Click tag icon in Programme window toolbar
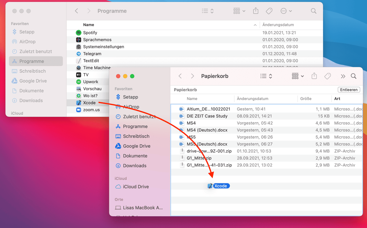Screen dimensions: 367x228 tap(269, 11)
